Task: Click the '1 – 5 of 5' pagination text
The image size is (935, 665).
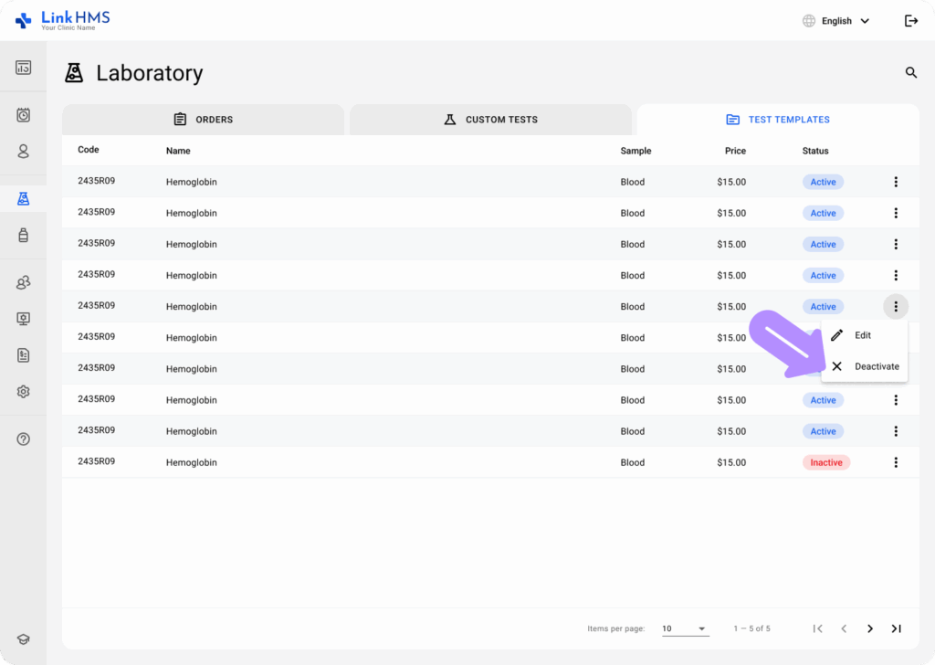Action: [752, 628]
